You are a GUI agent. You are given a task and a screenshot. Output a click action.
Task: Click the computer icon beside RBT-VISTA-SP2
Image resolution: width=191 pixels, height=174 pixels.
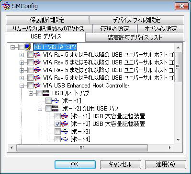coord(28,47)
